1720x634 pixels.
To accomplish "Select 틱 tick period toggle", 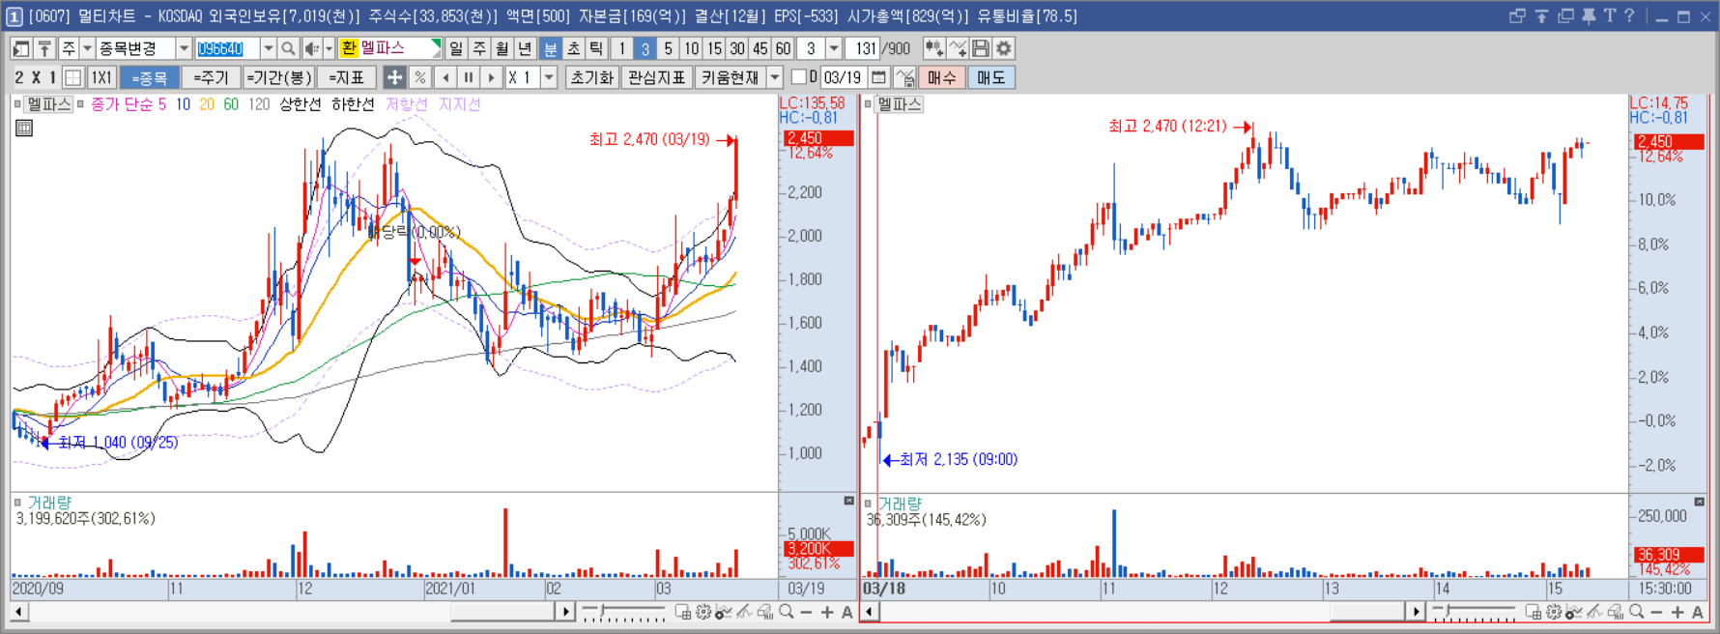I will click(596, 48).
